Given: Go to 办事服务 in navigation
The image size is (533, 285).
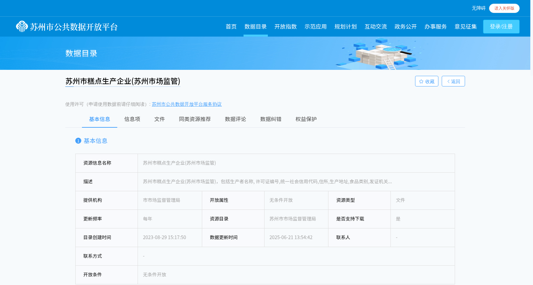Looking at the screenshot, I should coord(436,27).
